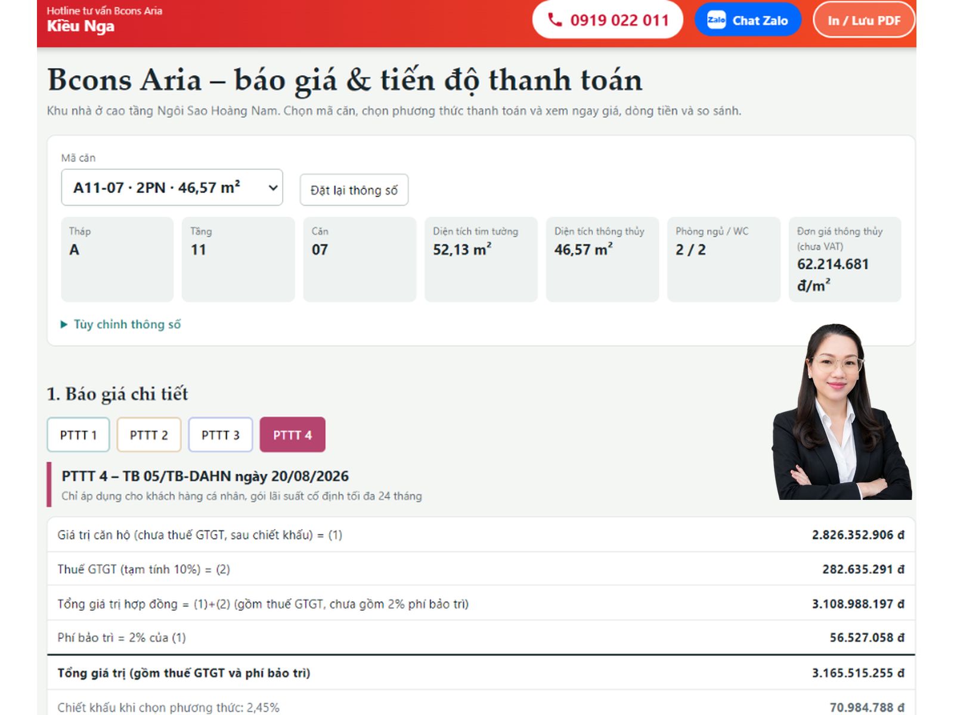Click the Căn 07 info card
This screenshot has width=954, height=715.
click(x=360, y=259)
